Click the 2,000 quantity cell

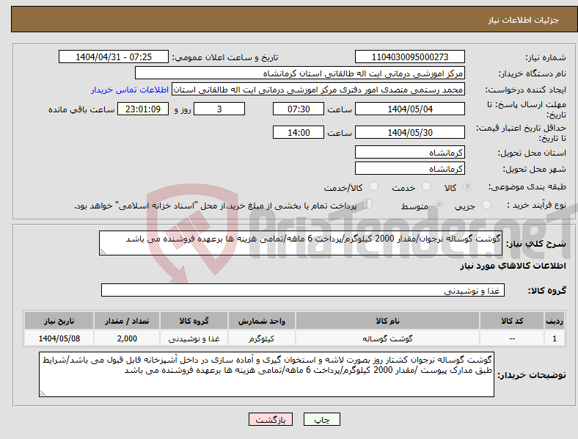coord(127,338)
